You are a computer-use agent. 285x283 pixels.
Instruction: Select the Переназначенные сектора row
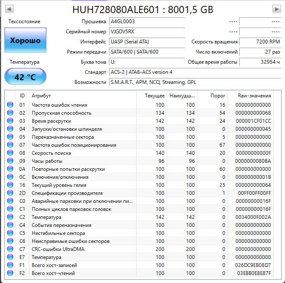[x=139, y=137]
